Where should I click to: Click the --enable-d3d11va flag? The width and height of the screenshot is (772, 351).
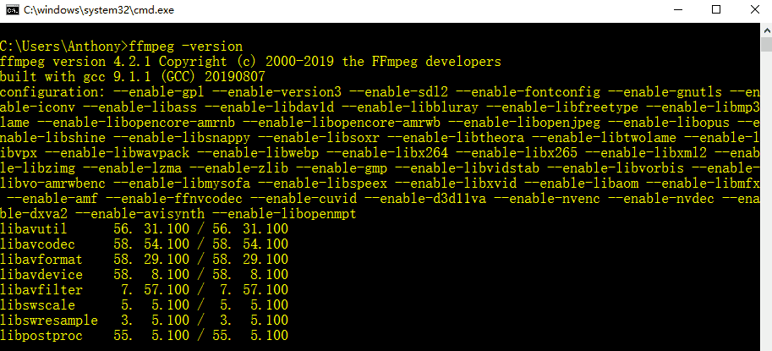pos(424,199)
